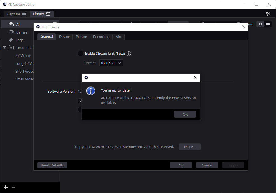Open the Capture tab
This screenshot has height=193, width=276.
pyautogui.click(x=17, y=14)
